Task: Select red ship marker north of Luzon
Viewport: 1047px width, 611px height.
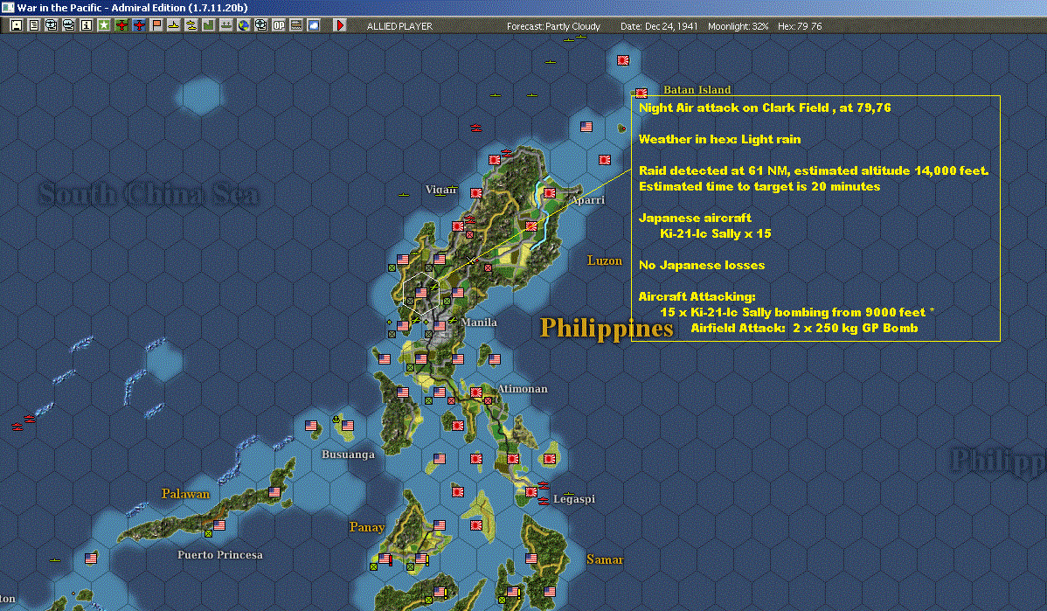Action: pyautogui.click(x=476, y=128)
